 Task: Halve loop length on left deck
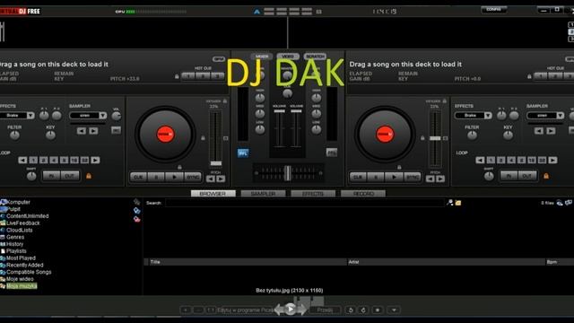[x=22, y=160]
